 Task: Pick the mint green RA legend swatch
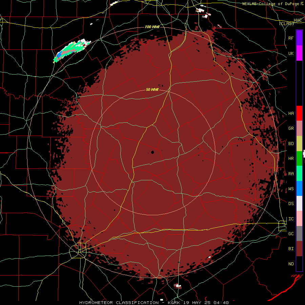(x=299, y=174)
